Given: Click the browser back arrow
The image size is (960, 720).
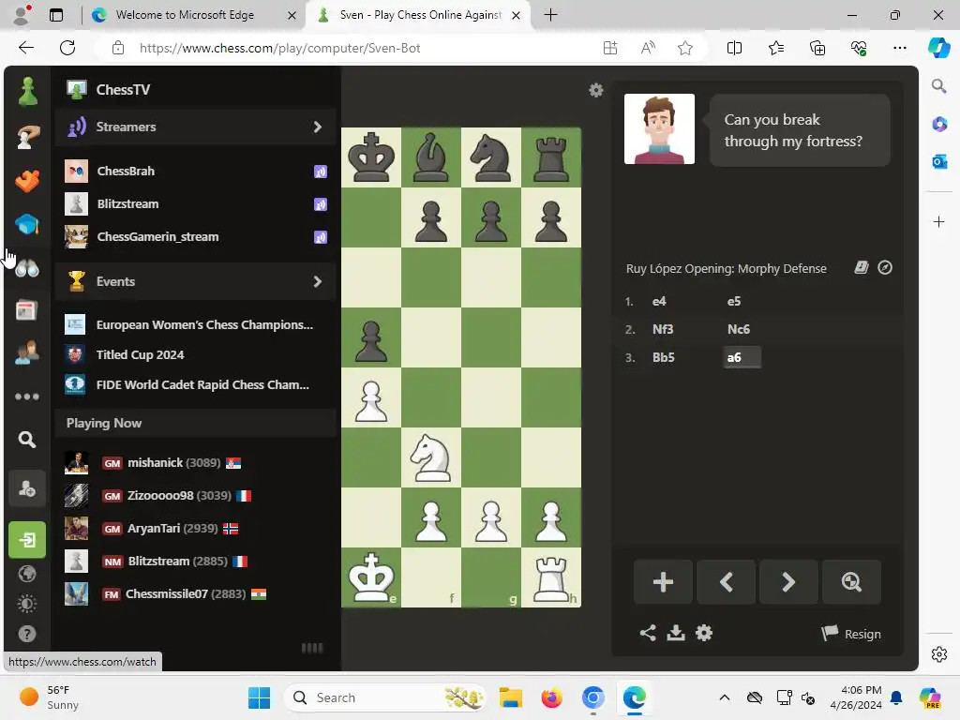Looking at the screenshot, I should click(25, 48).
